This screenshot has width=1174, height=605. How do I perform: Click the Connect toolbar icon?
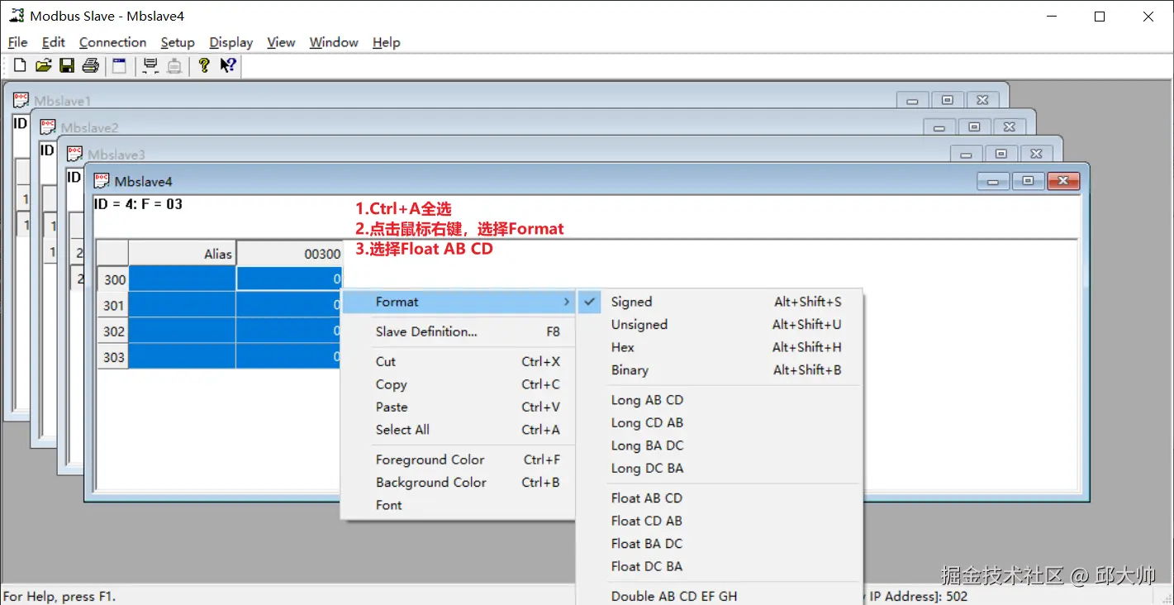coord(150,66)
